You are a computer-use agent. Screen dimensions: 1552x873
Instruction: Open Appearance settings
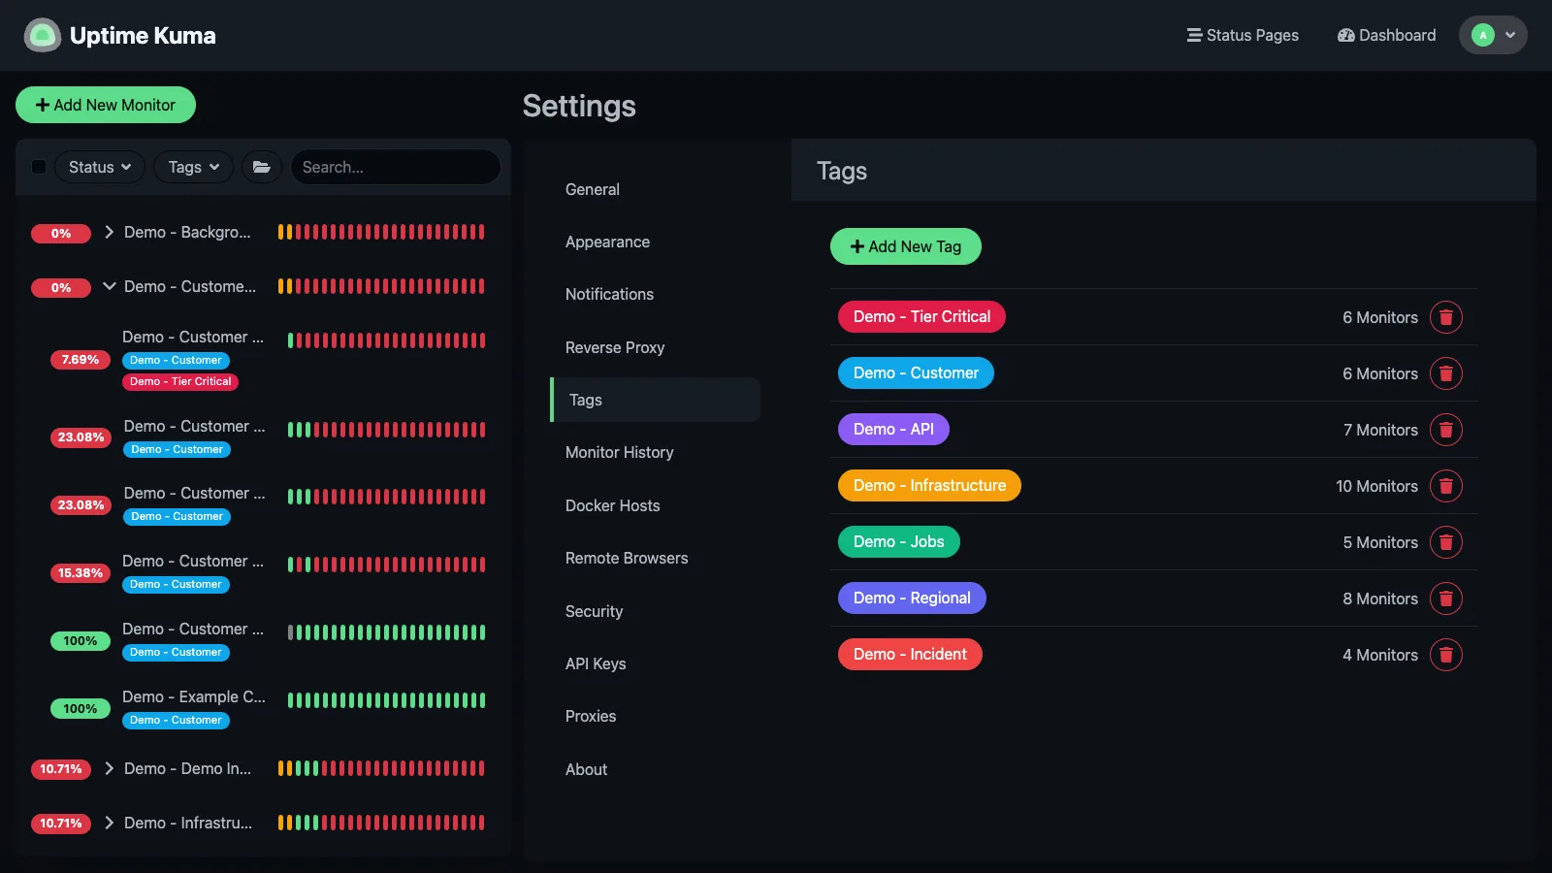[656, 242]
